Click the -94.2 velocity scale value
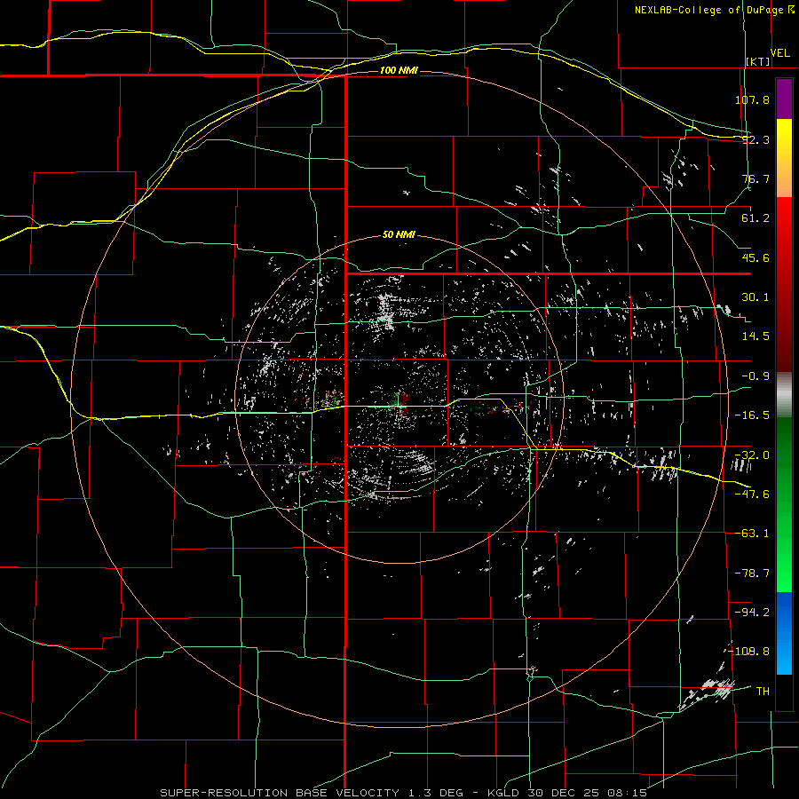This screenshot has width=799, height=799. (x=752, y=612)
